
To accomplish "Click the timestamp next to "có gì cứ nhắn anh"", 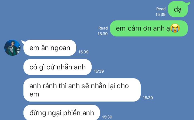I will (x=99, y=71).
